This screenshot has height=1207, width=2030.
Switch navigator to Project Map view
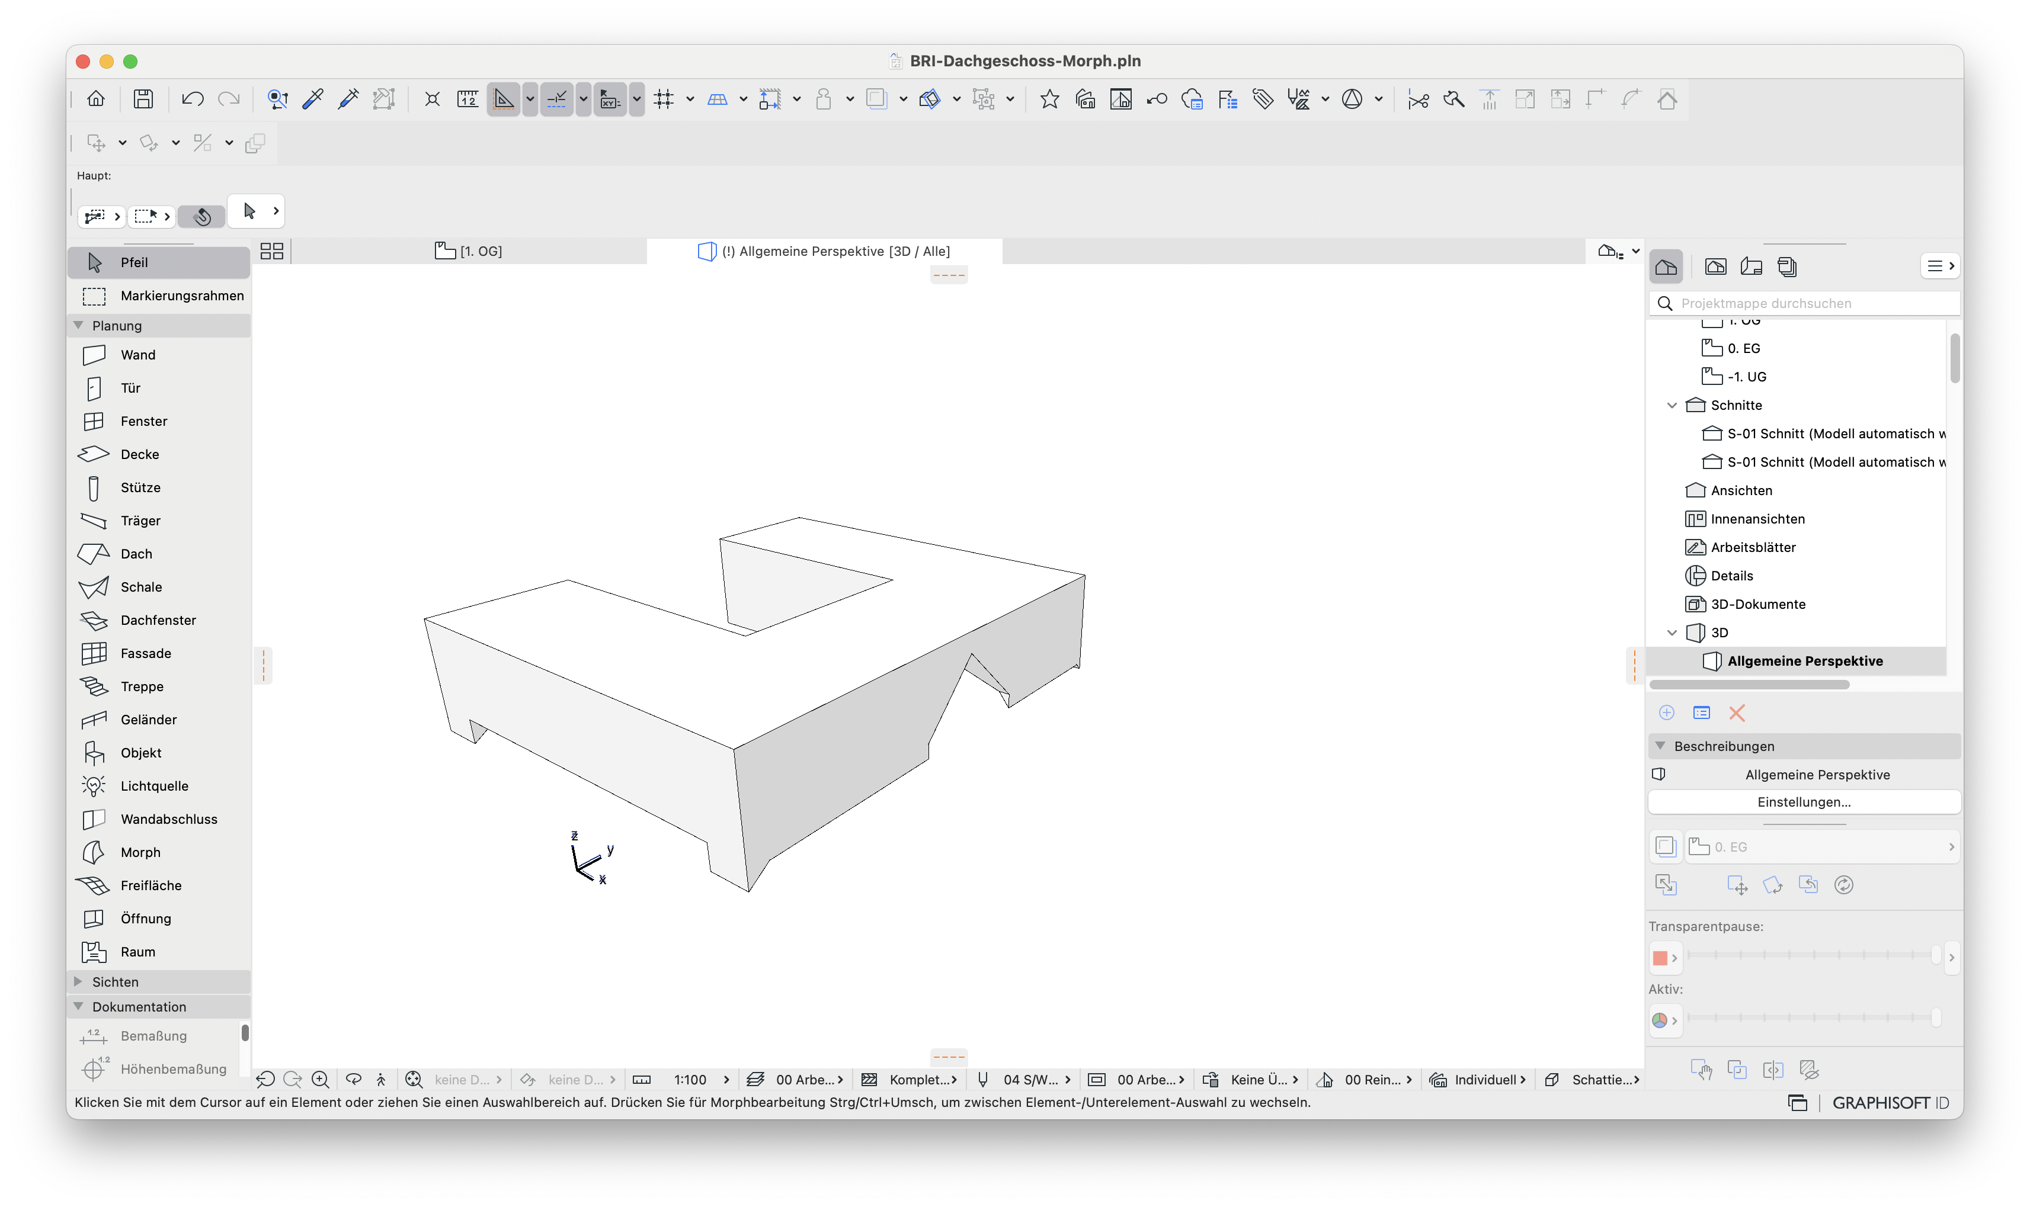[1666, 267]
